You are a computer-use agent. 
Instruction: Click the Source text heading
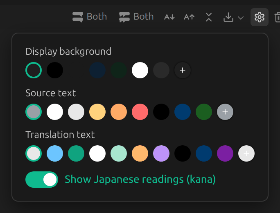tap(51, 93)
